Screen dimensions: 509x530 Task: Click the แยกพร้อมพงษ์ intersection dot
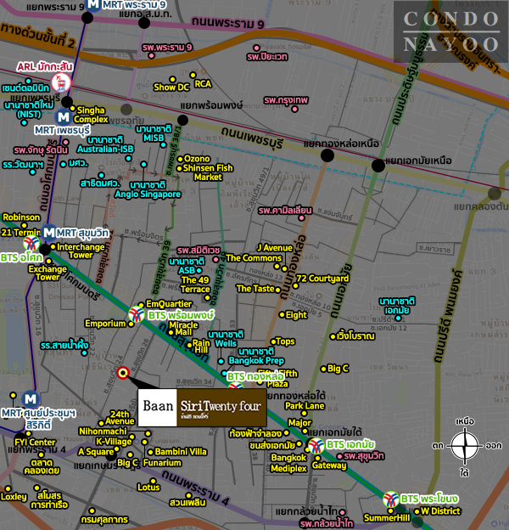tap(182, 120)
